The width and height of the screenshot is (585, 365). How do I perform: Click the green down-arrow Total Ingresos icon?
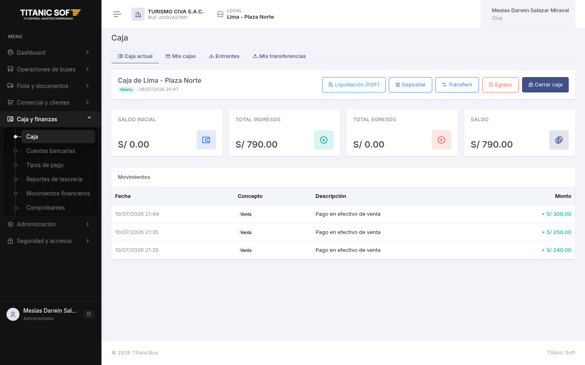coord(324,140)
